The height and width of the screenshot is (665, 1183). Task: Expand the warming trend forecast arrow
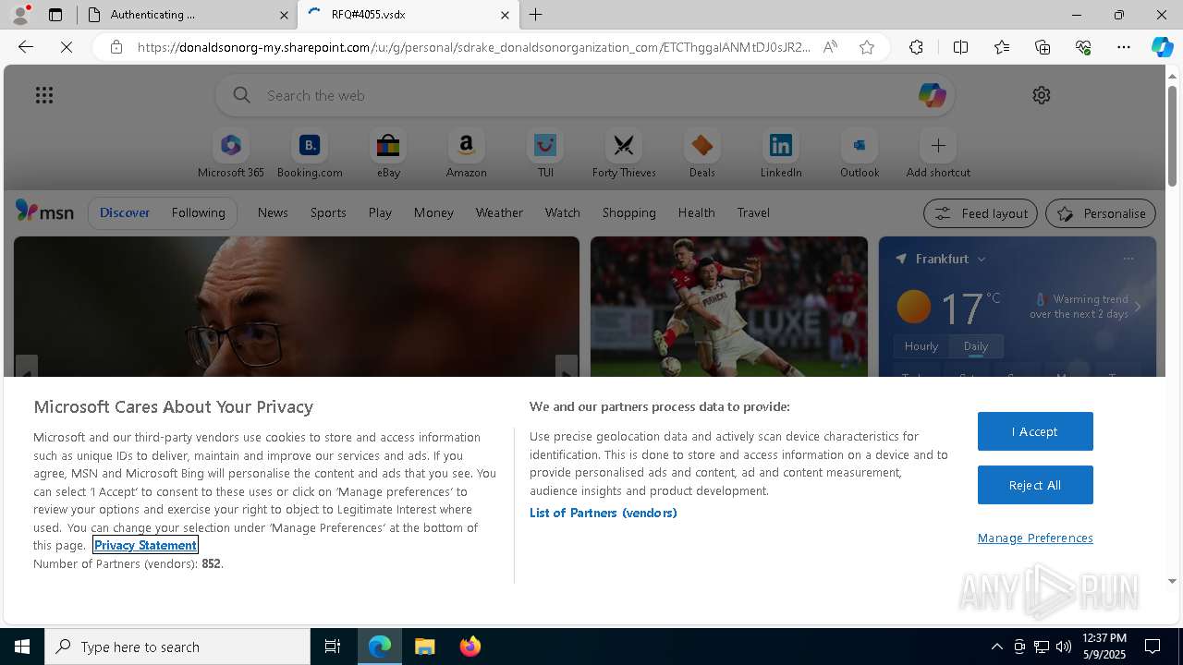[x=1138, y=307]
